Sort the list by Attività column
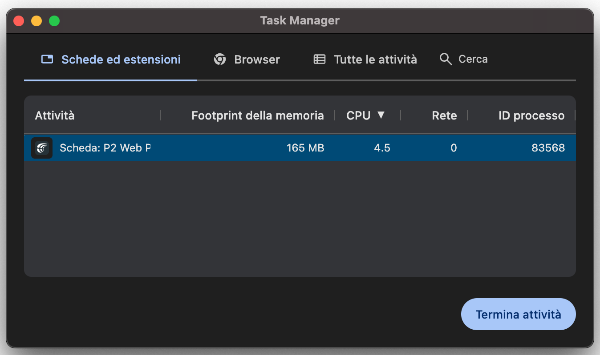The width and height of the screenshot is (600, 355). point(54,115)
